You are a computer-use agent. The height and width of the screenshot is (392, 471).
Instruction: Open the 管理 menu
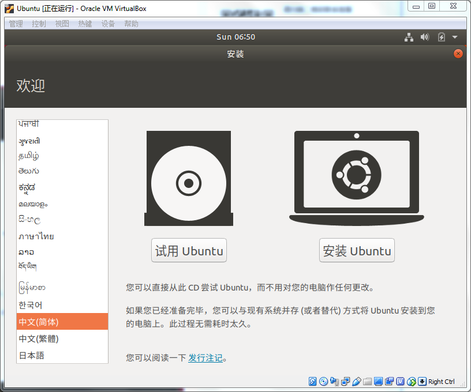pyautogui.click(x=16, y=24)
